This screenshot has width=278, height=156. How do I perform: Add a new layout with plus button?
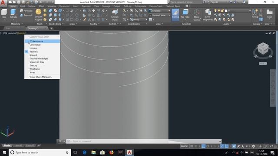[x=39, y=146]
